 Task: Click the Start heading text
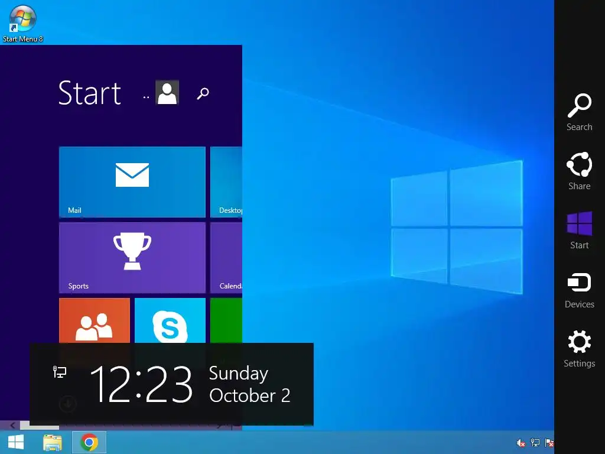(x=90, y=93)
